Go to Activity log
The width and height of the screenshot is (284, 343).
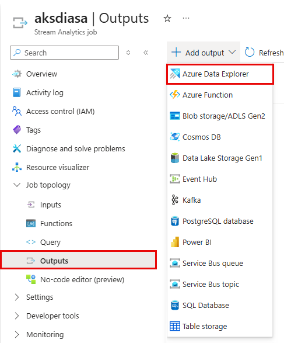[x=45, y=92]
